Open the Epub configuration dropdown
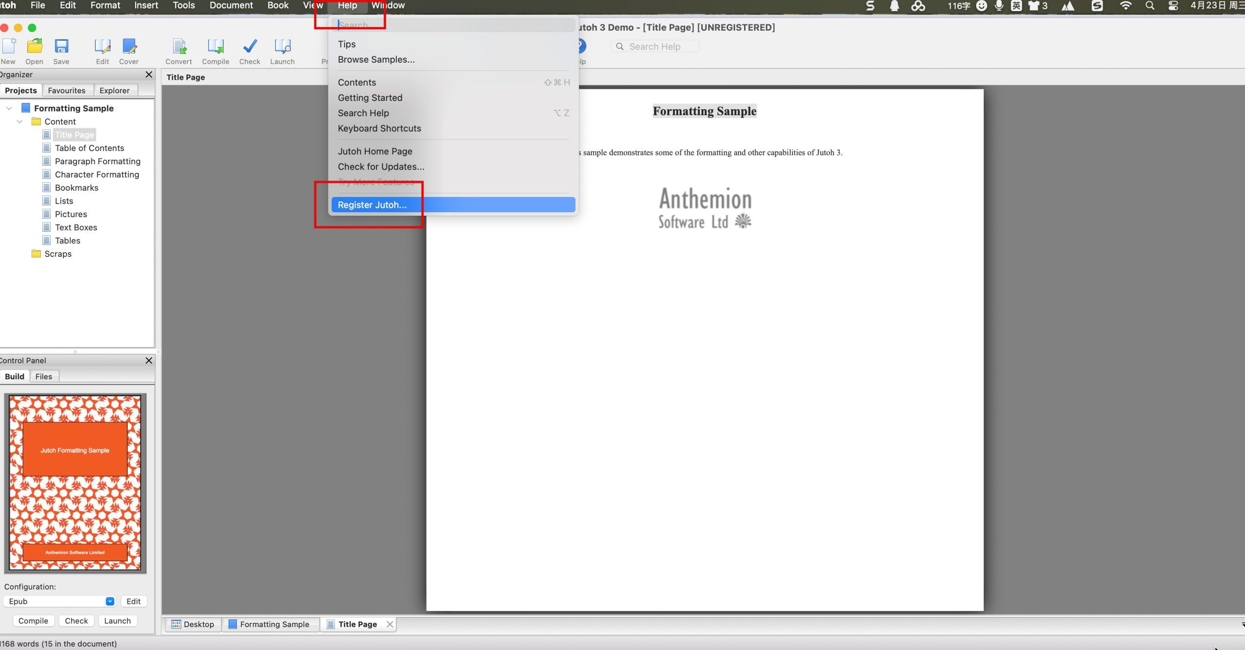1245x650 pixels. click(x=110, y=601)
